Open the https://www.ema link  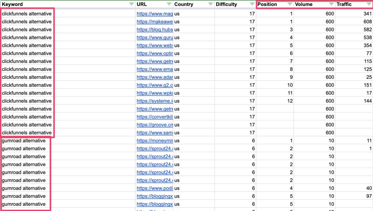(x=154, y=69)
